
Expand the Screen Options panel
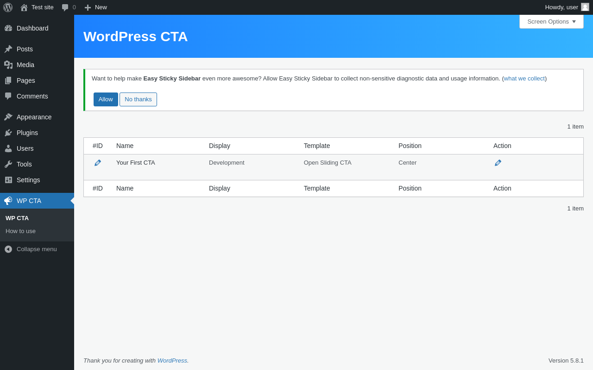click(551, 21)
